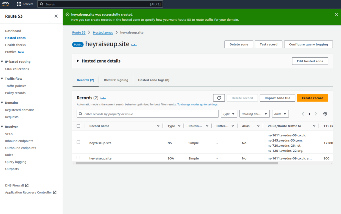
Task: Sort by Alias column arrow
Action: tap(258, 126)
